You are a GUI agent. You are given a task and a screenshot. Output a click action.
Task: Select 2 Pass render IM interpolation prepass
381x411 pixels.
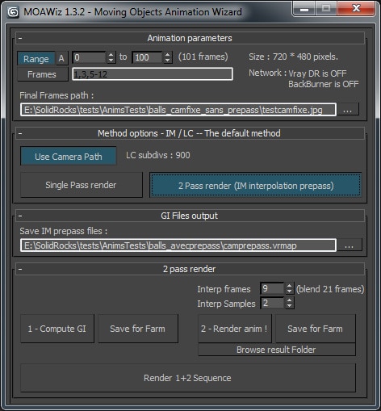click(x=256, y=186)
